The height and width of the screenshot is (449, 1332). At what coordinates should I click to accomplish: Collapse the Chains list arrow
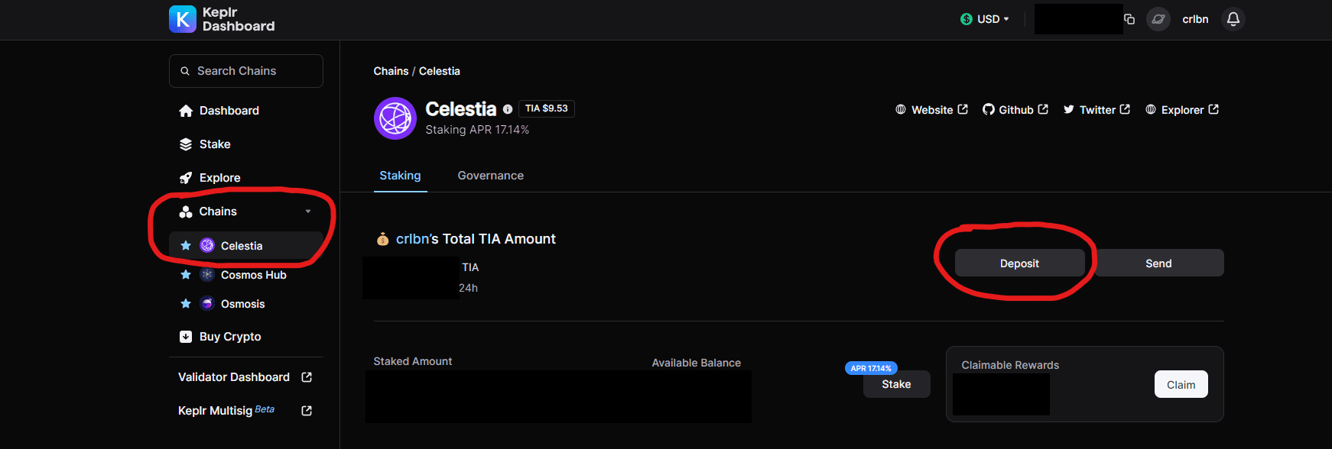point(308,212)
